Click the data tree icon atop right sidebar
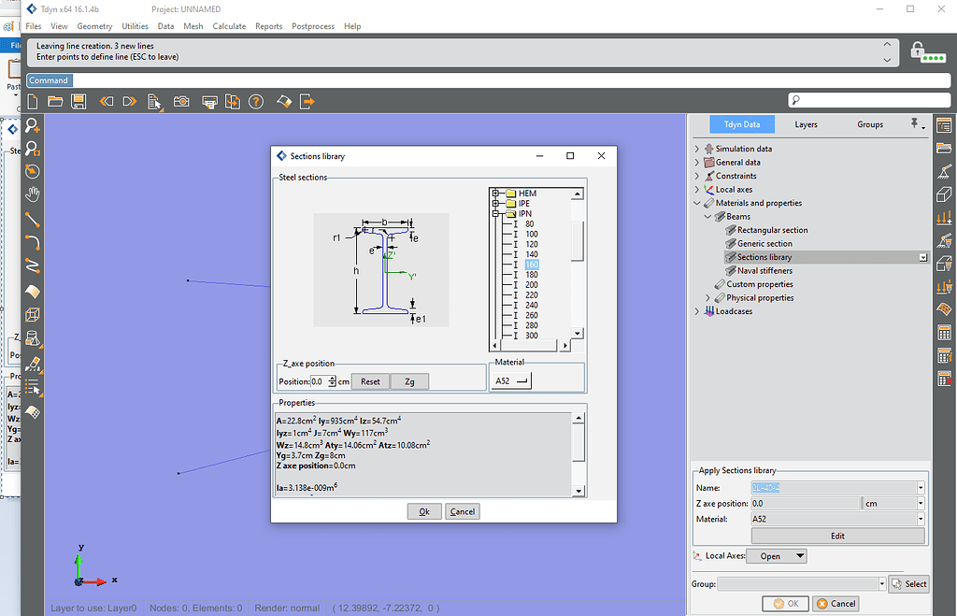The height and width of the screenshot is (616, 957). [x=944, y=125]
